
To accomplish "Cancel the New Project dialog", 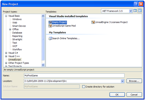I will click(x=134, y=95).
